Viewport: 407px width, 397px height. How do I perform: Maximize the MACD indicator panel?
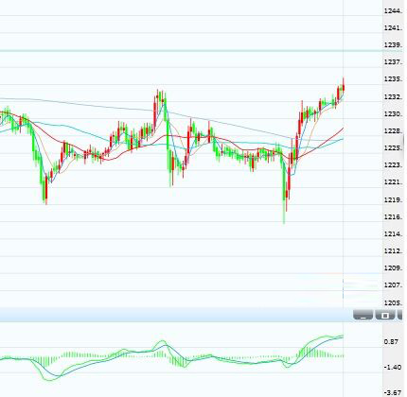(385, 315)
